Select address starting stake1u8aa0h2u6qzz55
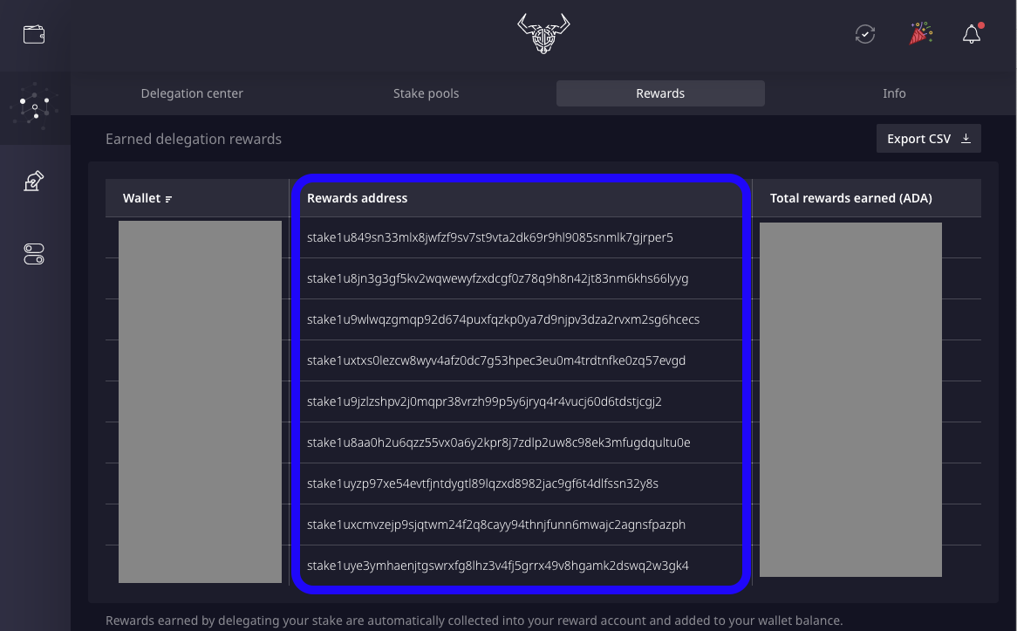Viewport: 1017px width, 631px height. point(498,442)
